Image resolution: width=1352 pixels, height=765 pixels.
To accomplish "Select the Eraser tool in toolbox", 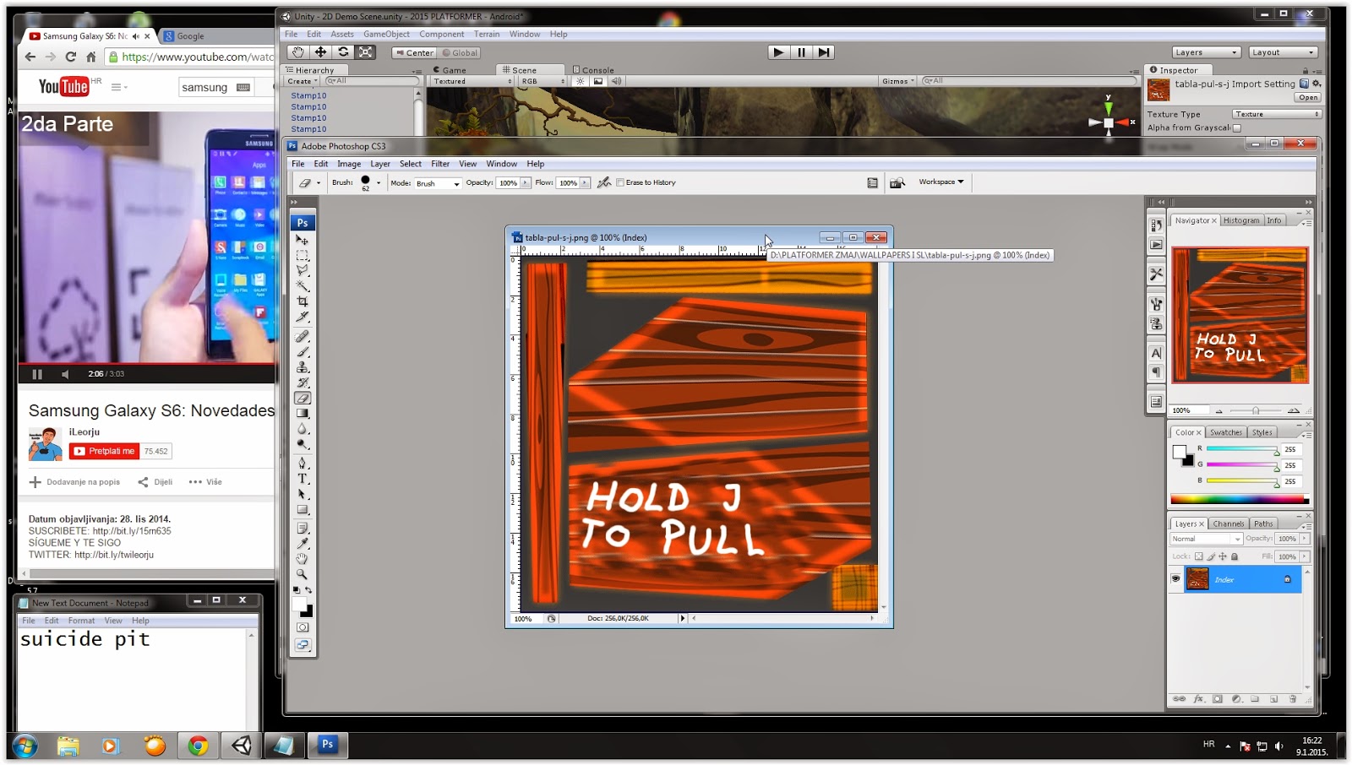I will tap(303, 398).
